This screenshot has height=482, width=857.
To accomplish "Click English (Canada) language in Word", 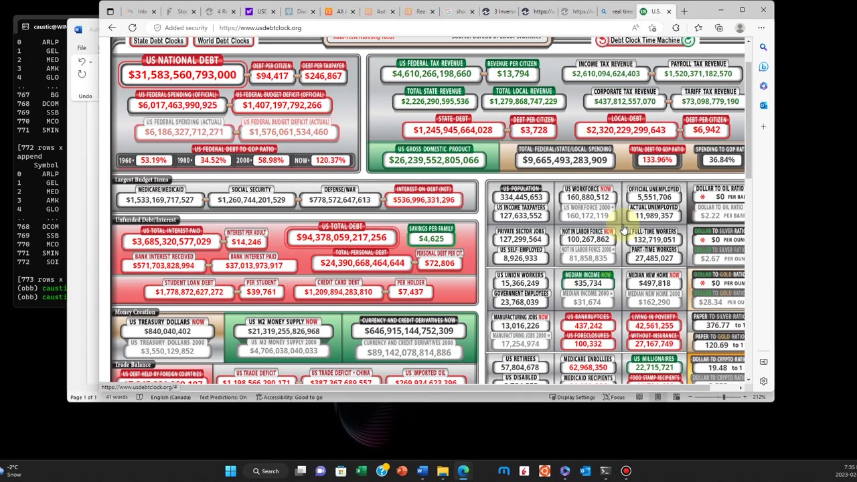I will click(x=170, y=397).
